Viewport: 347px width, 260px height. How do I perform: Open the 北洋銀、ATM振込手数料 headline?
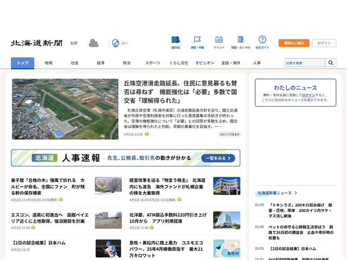(168, 218)
